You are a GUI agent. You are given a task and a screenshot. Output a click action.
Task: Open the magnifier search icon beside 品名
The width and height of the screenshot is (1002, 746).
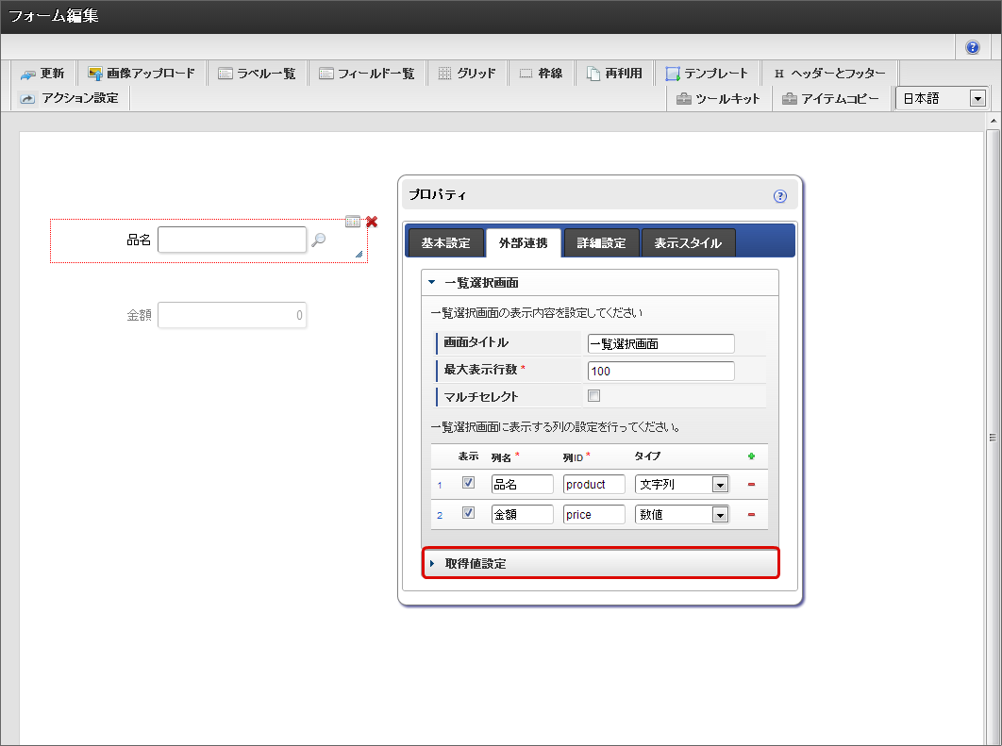pyautogui.click(x=319, y=240)
